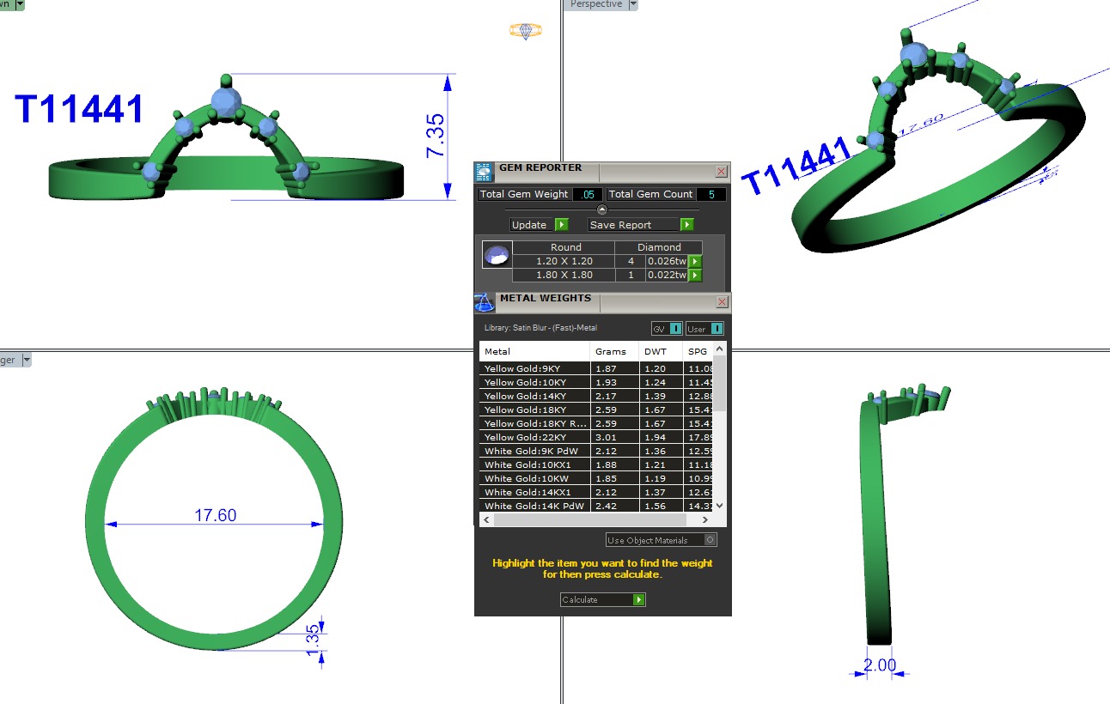This screenshot has width=1110, height=704.
Task: Close the Metal Weights panel
Action: 722,302
